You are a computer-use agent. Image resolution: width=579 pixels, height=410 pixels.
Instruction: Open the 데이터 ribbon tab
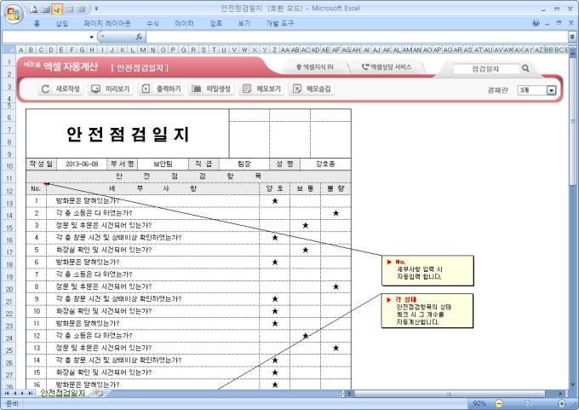coord(184,23)
